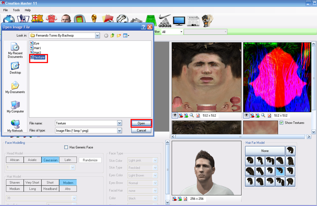The image size is (317, 206).
Task: Open the Barcelona crest teams icon
Action: 37,19
